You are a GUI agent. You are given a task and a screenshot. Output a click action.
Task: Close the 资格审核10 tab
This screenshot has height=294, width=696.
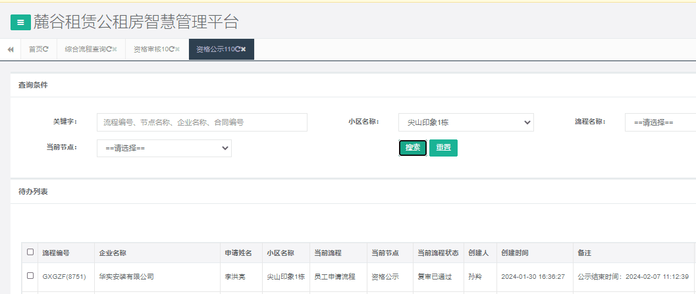pos(178,49)
